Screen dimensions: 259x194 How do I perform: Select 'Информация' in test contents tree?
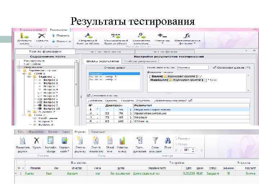point(34,61)
